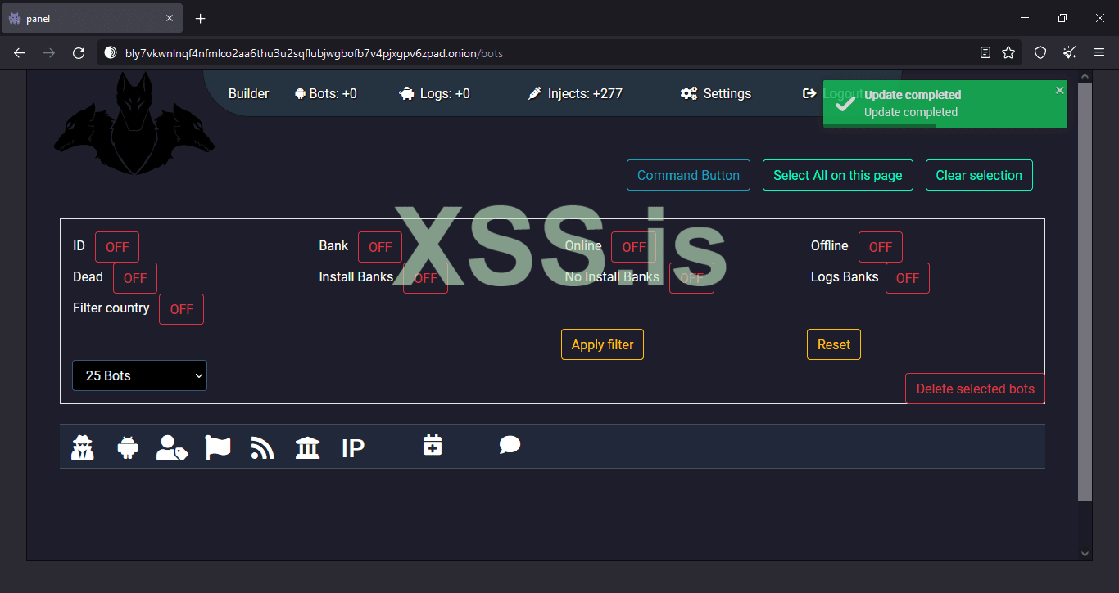Click the RSS feed column header icon
This screenshot has height=593, width=1119.
click(262, 447)
